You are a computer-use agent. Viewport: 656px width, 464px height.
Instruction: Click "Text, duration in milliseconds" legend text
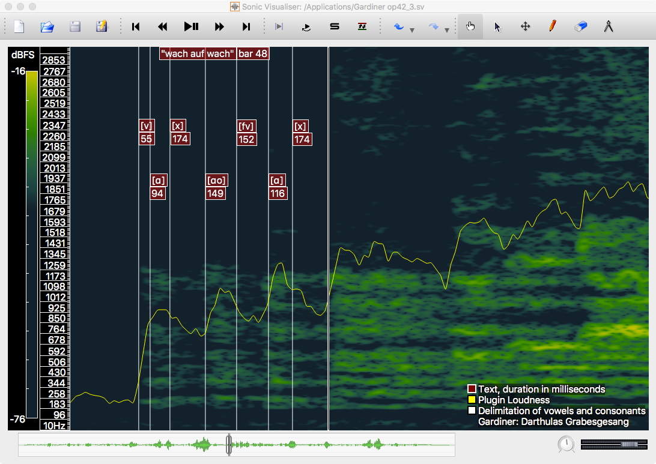pos(541,389)
